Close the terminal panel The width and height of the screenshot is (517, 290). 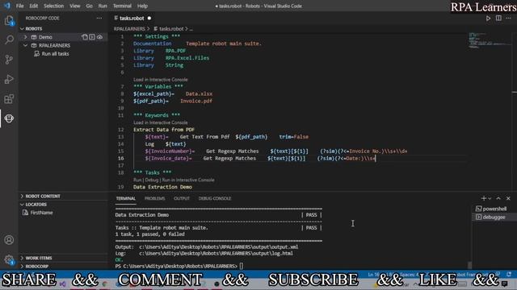point(508,198)
